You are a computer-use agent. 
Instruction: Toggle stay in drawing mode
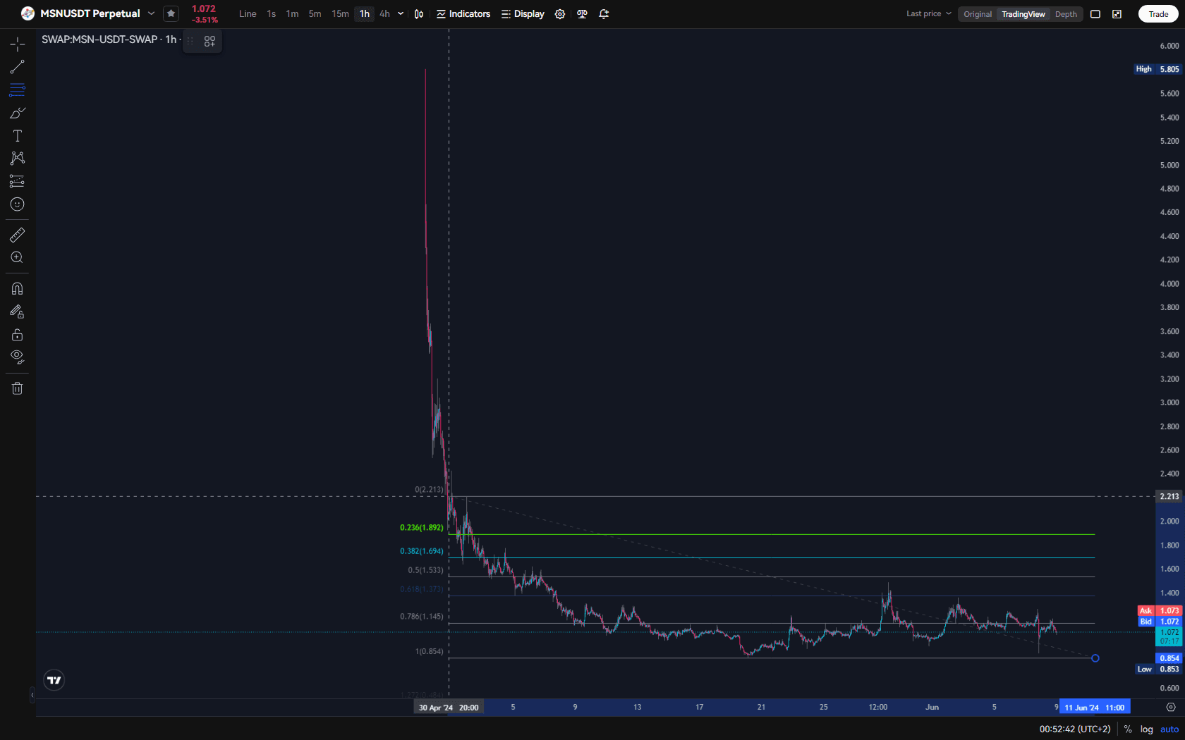[x=18, y=312]
